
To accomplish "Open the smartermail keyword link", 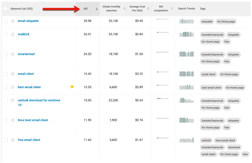I will (x=26, y=54).
